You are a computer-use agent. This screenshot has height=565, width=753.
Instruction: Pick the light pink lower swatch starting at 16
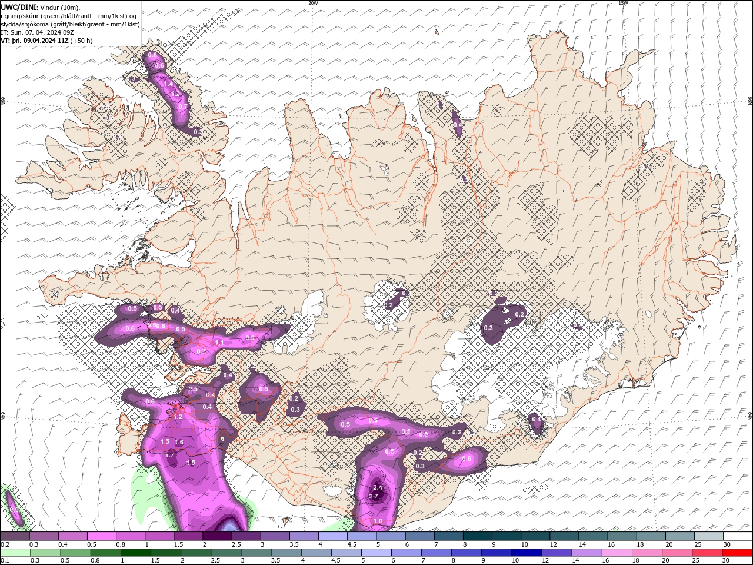[x=617, y=553]
